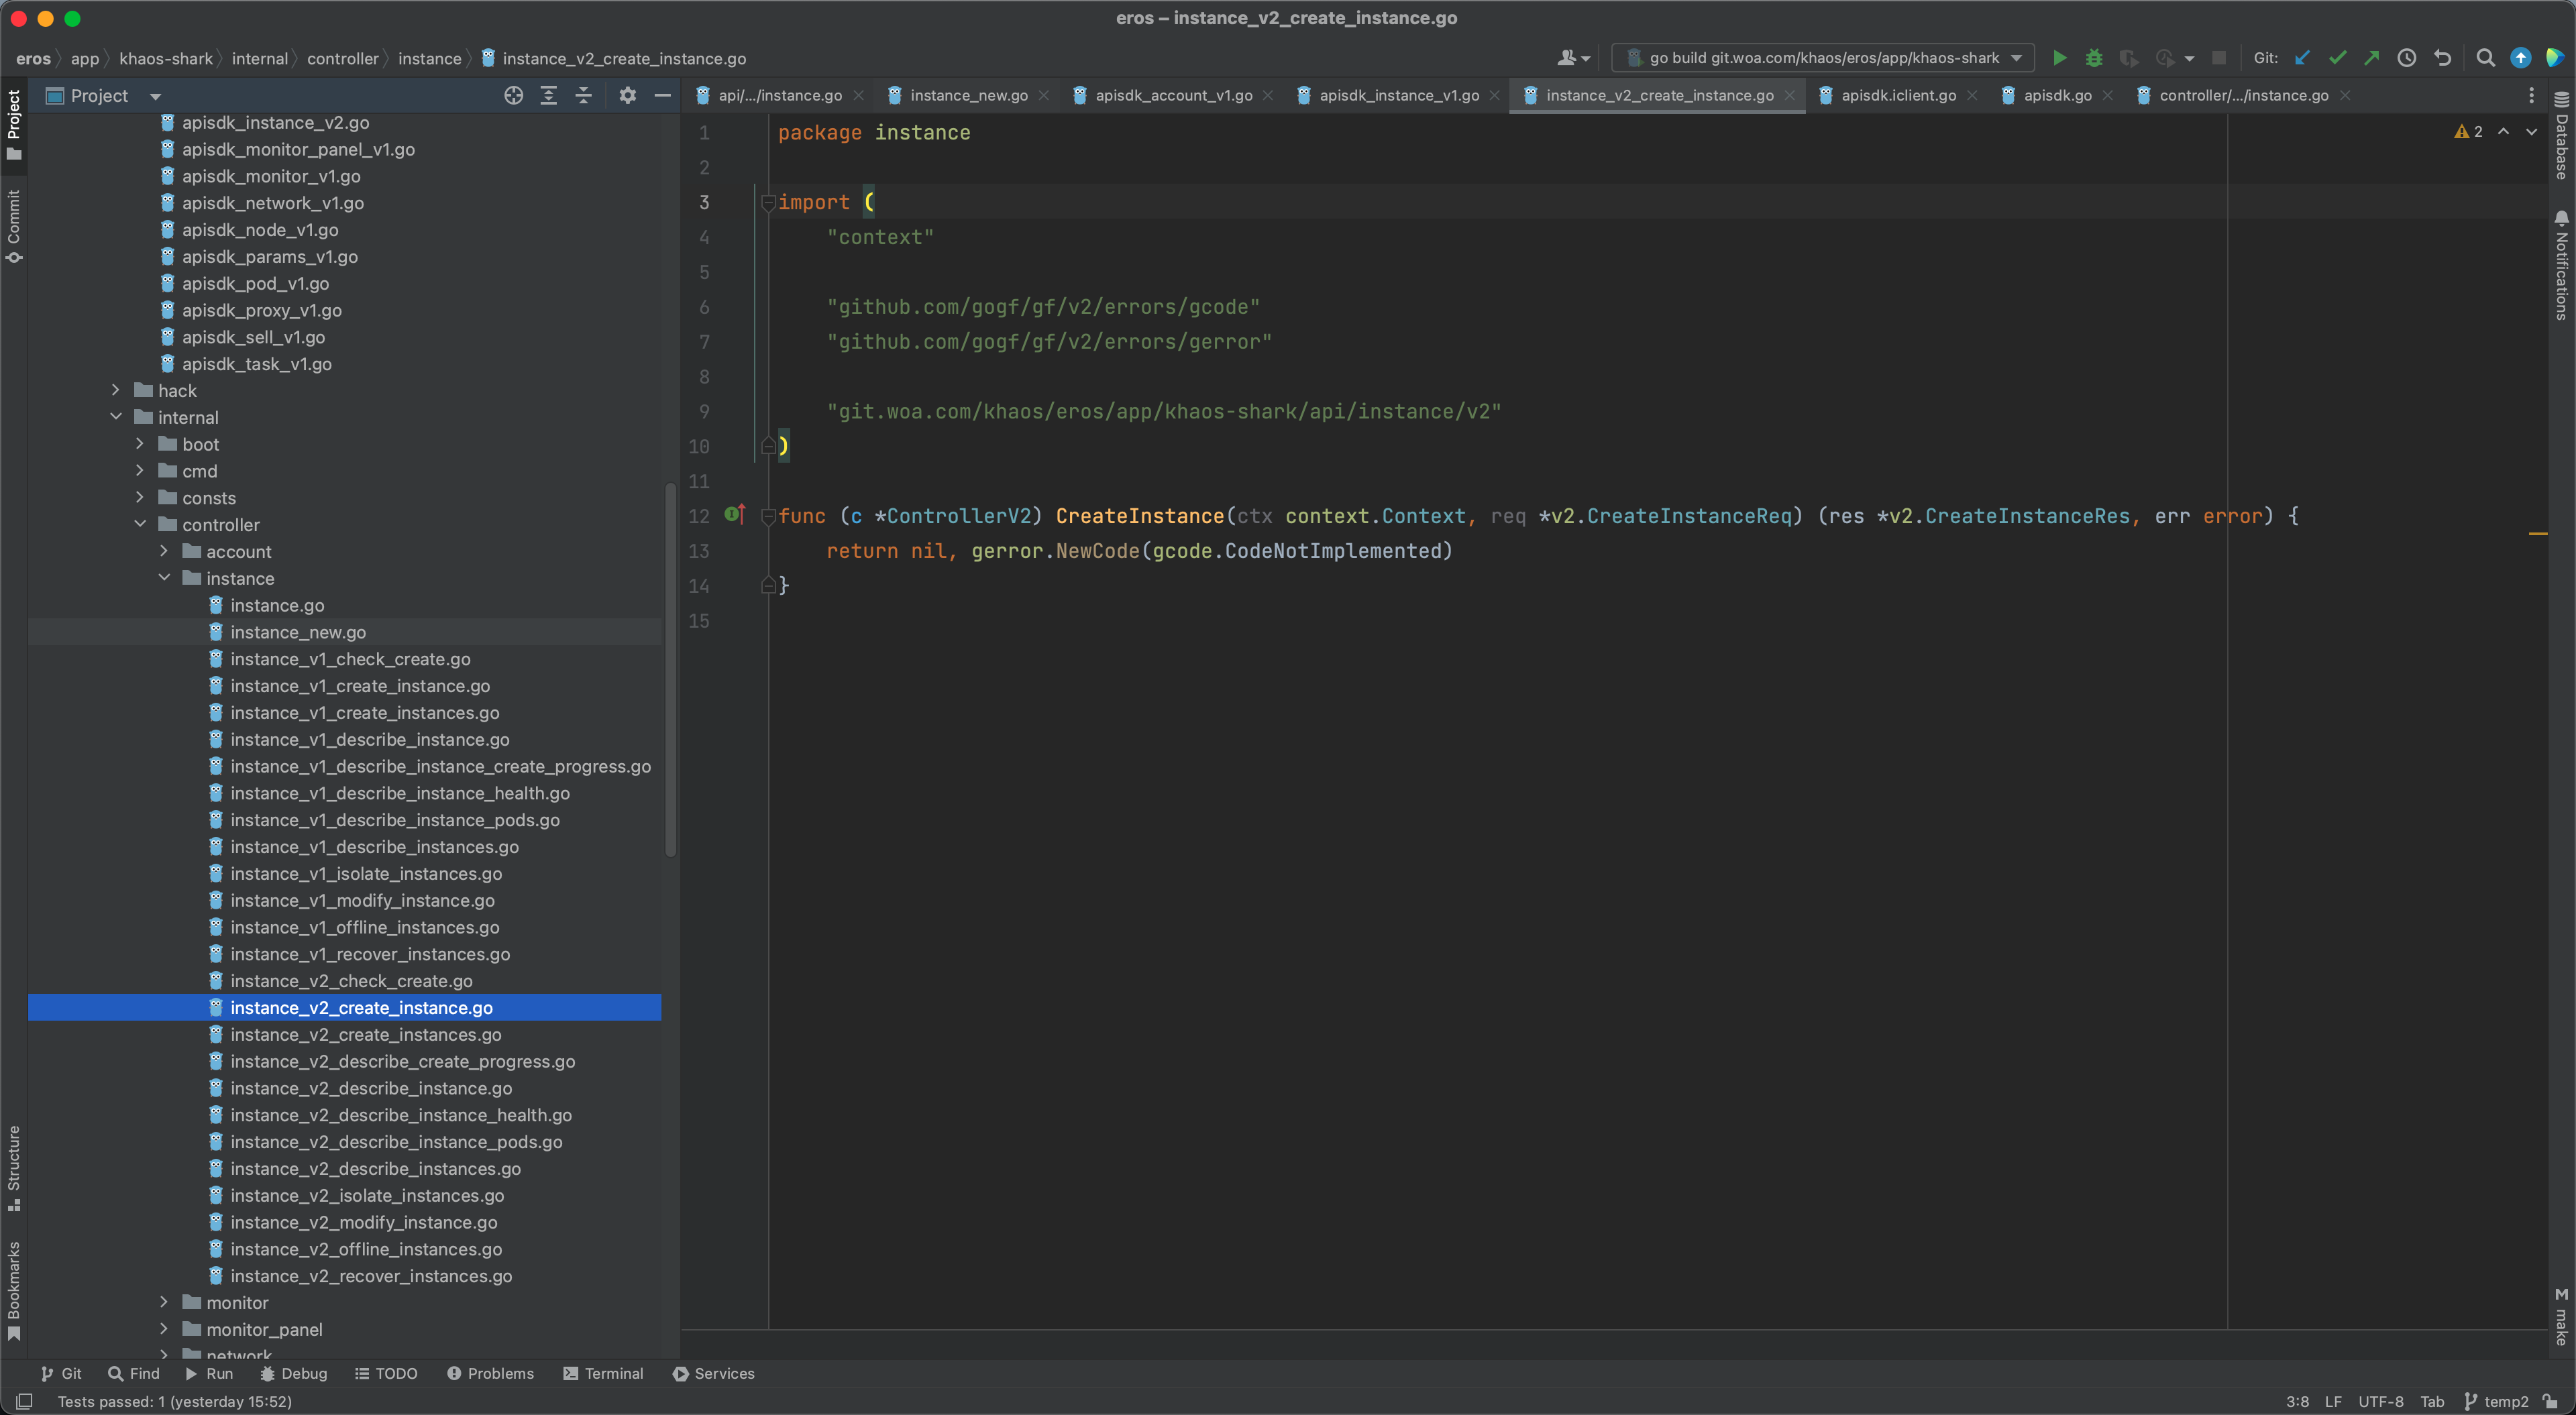Toggle the Bookmarks tool window
The height and width of the screenshot is (1415, 2576).
click(14, 1290)
